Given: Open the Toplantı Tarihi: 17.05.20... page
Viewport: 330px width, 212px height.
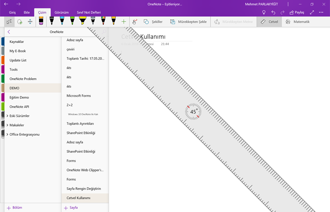Looking at the screenshot, I should pyautogui.click(x=85, y=58).
